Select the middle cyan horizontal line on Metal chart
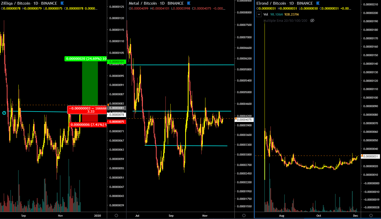The height and width of the screenshot is (219, 381). tap(182, 111)
